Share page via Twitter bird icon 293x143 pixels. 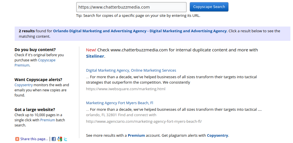coord(65,139)
